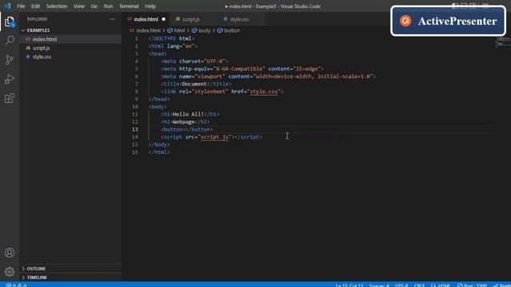Open the File menu
The image size is (511, 287).
pos(21,6)
